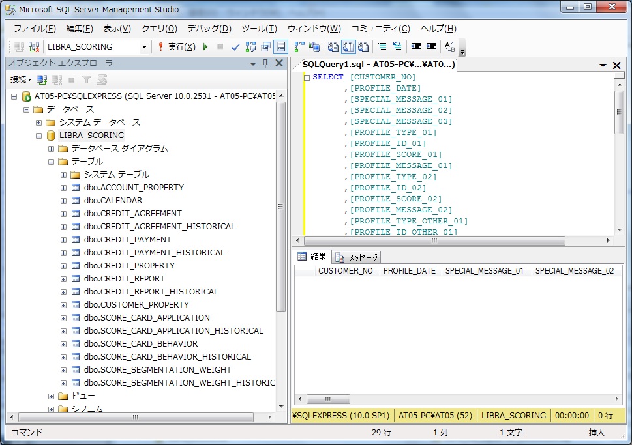The image size is (632, 445).
Task: Open the ツール(T) menu
Action: point(259,29)
